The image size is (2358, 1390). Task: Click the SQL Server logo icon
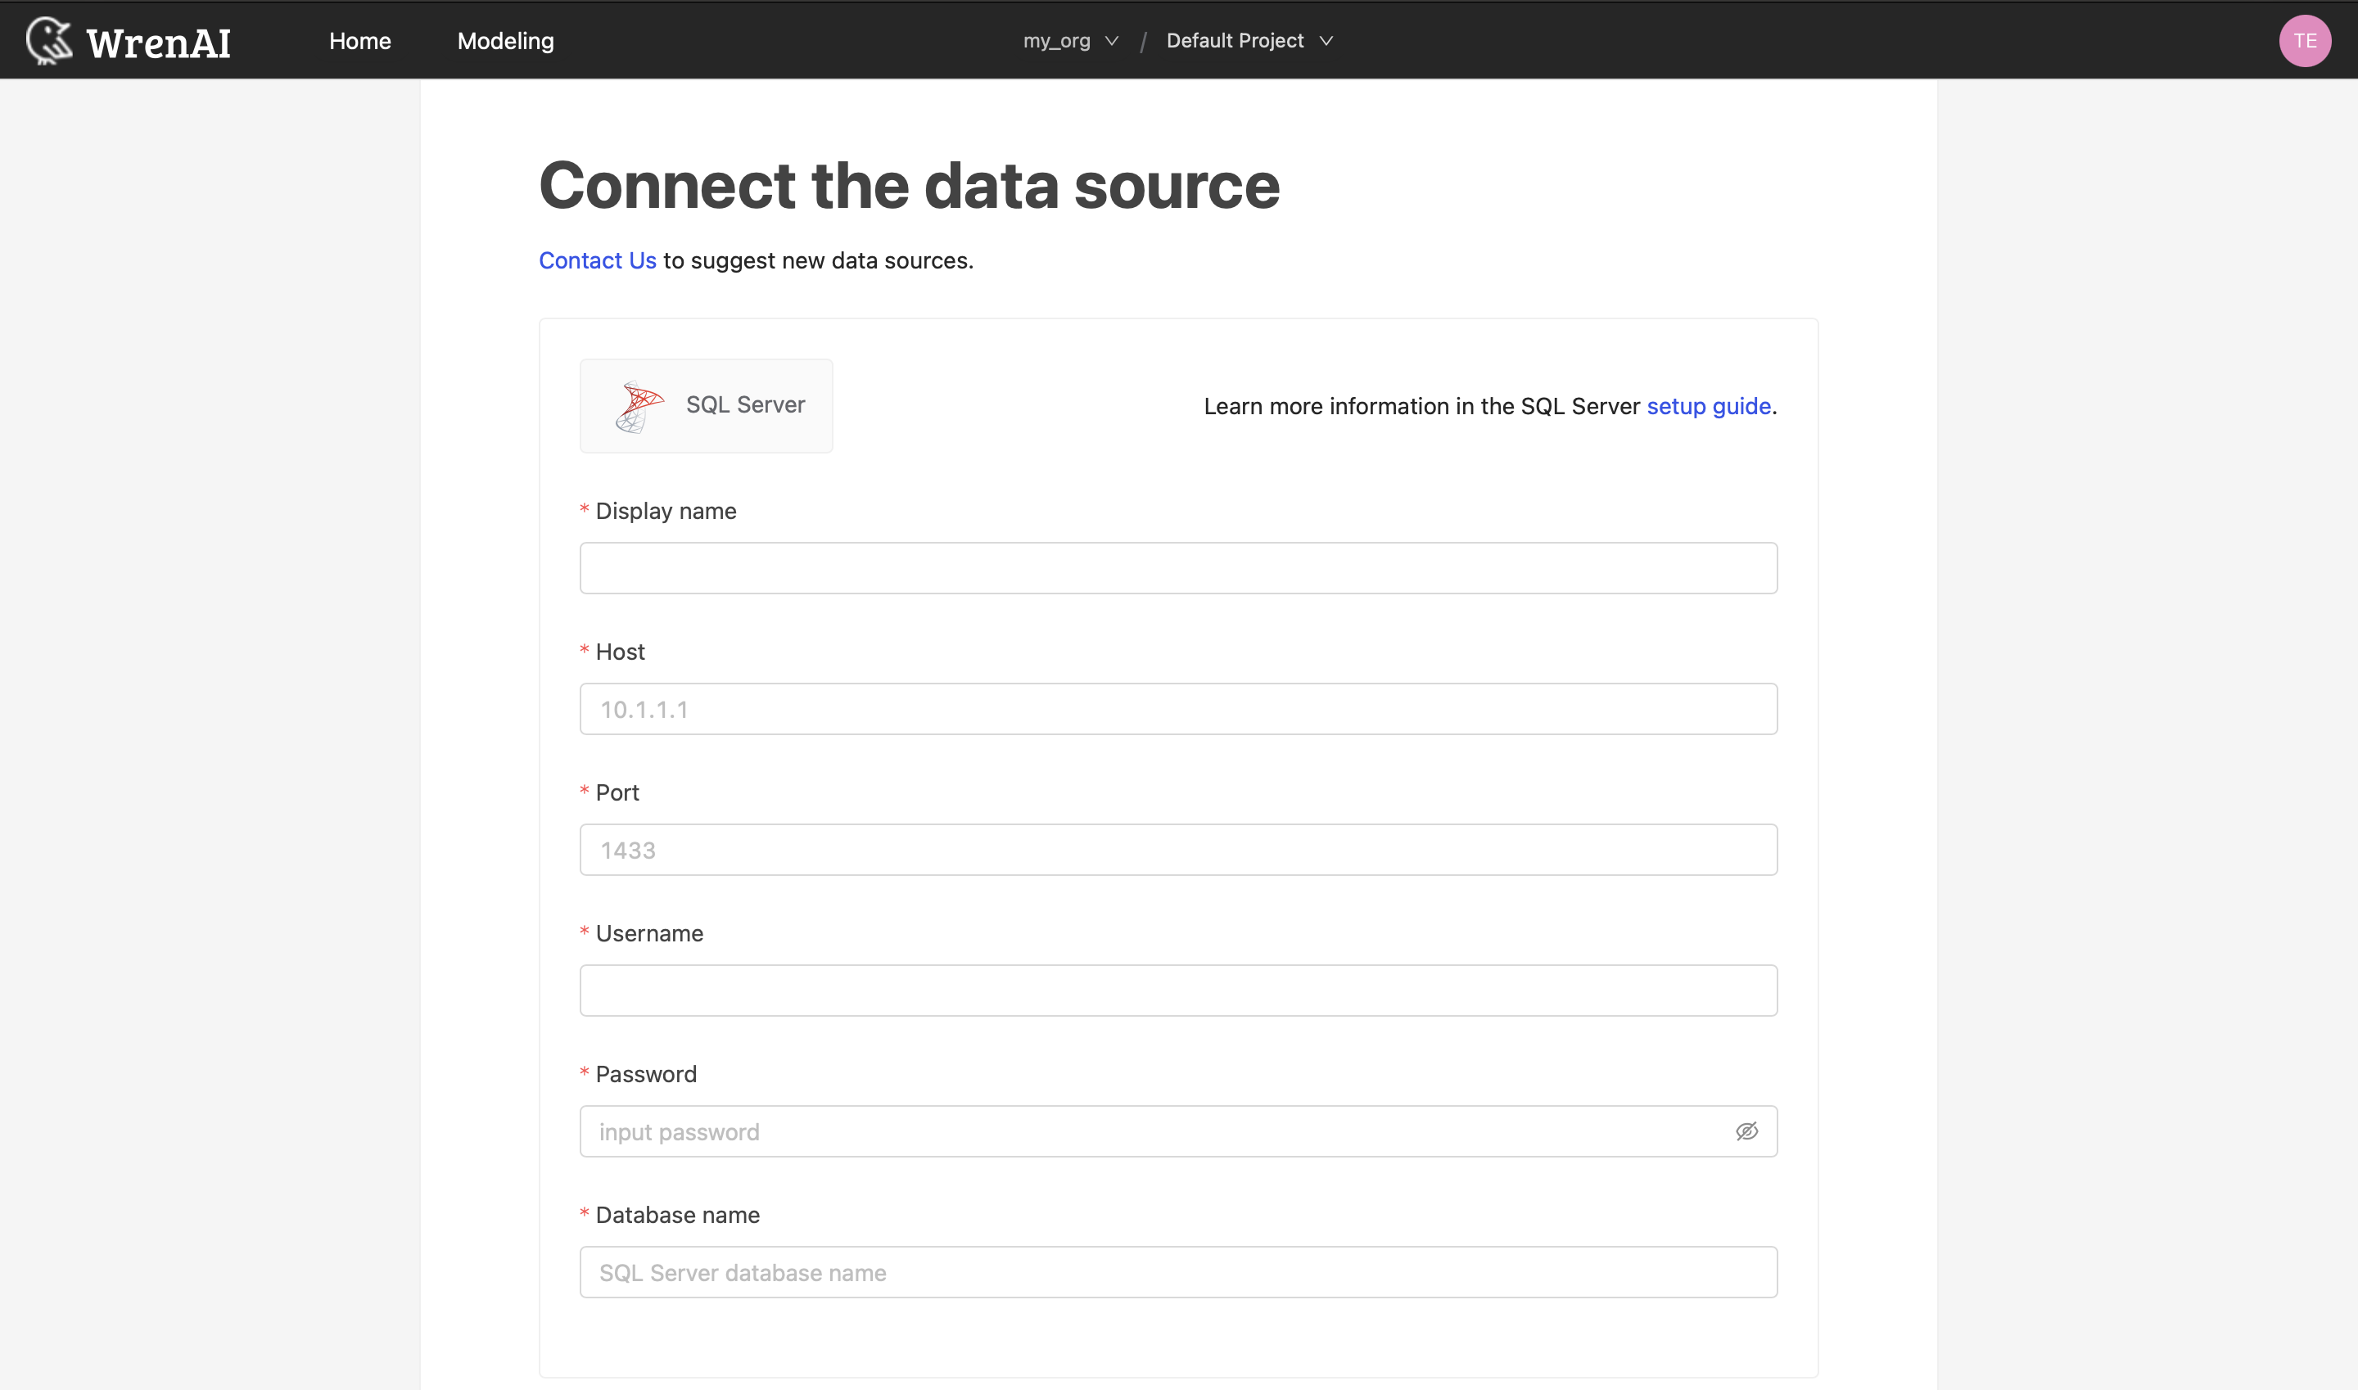coord(639,407)
